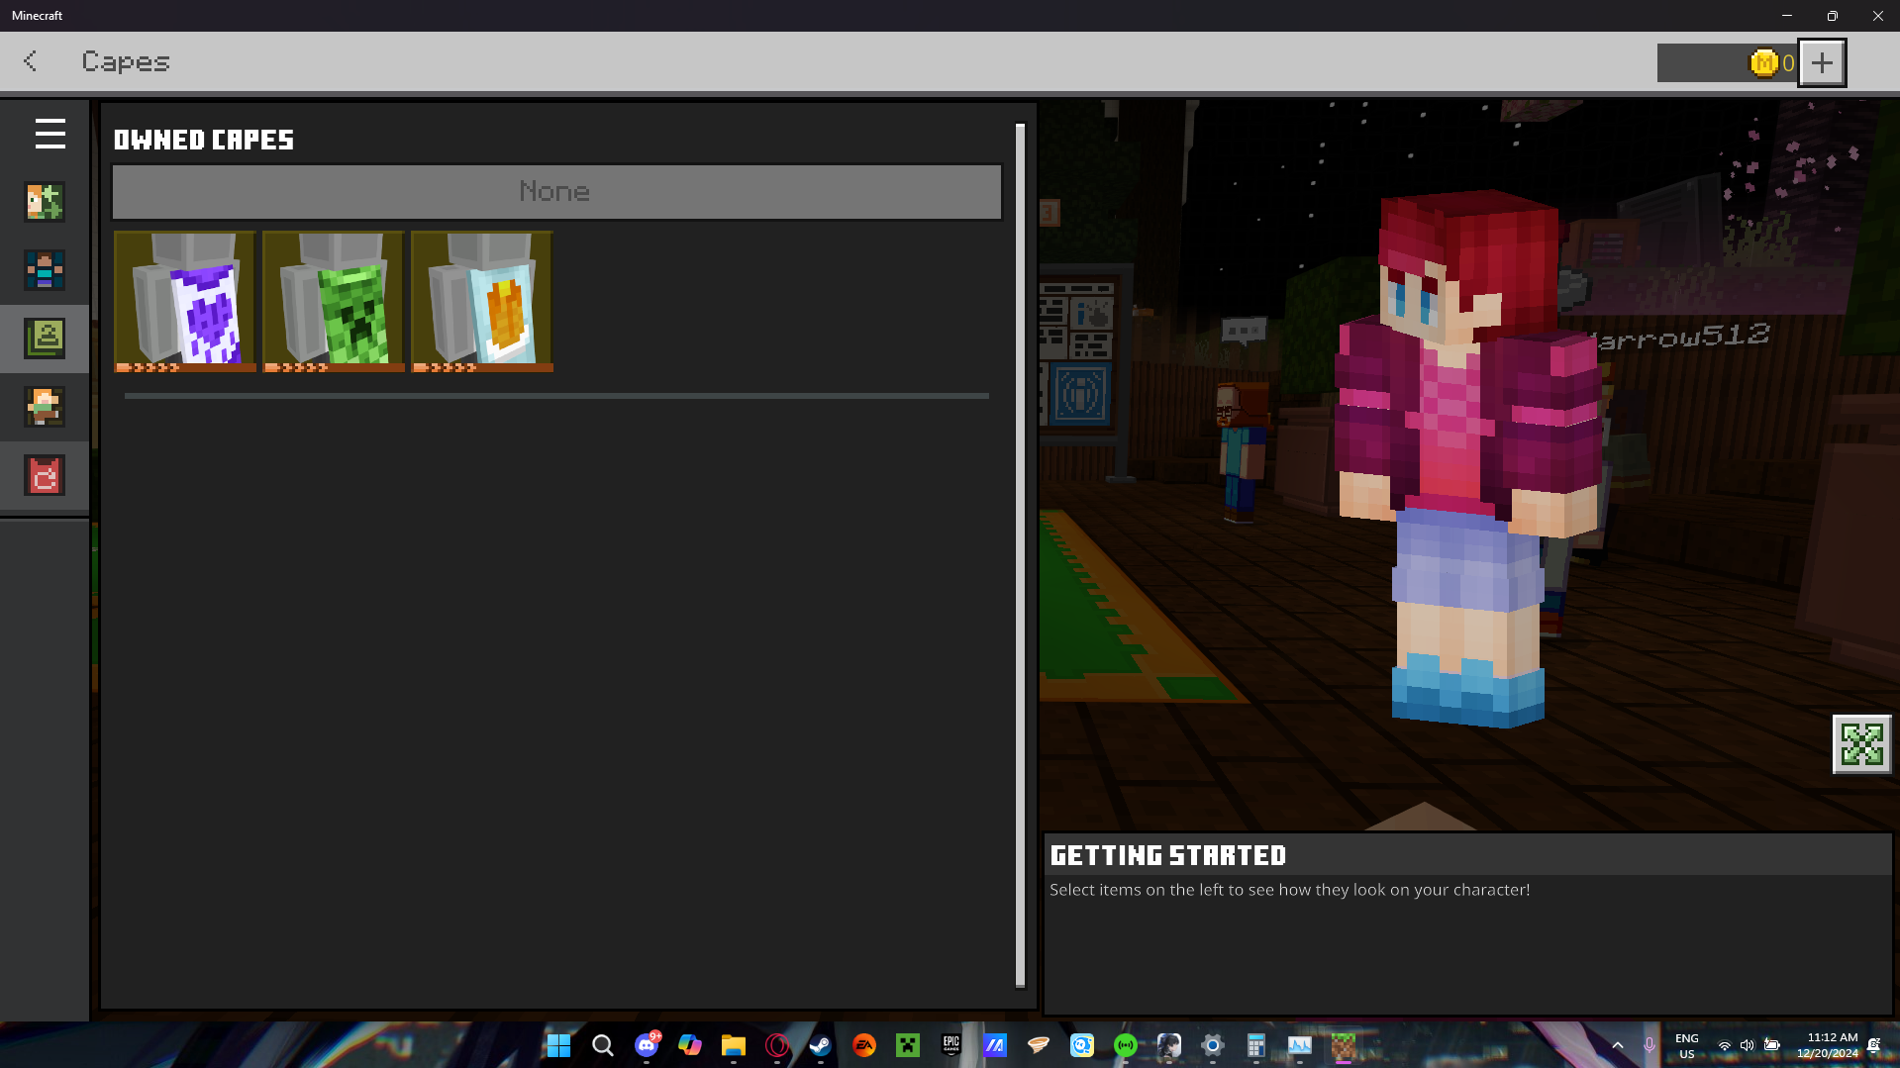Open the light-blue chat-bubble taskbar app
This screenshot has width=1900, height=1068.
(x=1082, y=1045)
